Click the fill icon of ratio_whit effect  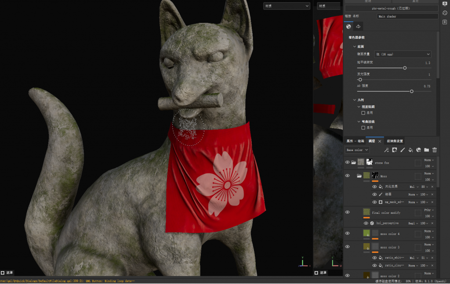381,258
